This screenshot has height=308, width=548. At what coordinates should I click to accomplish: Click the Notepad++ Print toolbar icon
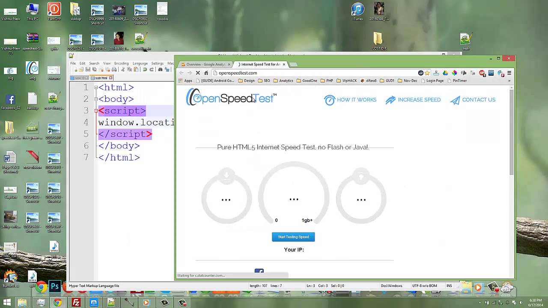(x=114, y=70)
